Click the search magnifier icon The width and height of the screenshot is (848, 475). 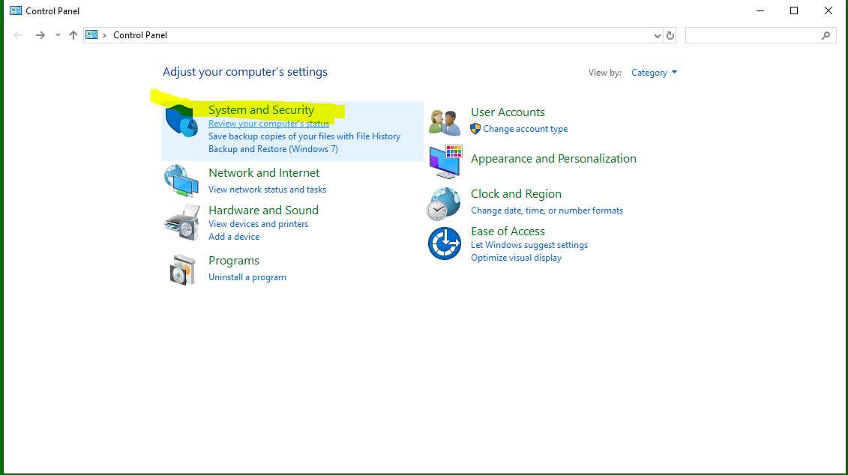(826, 36)
